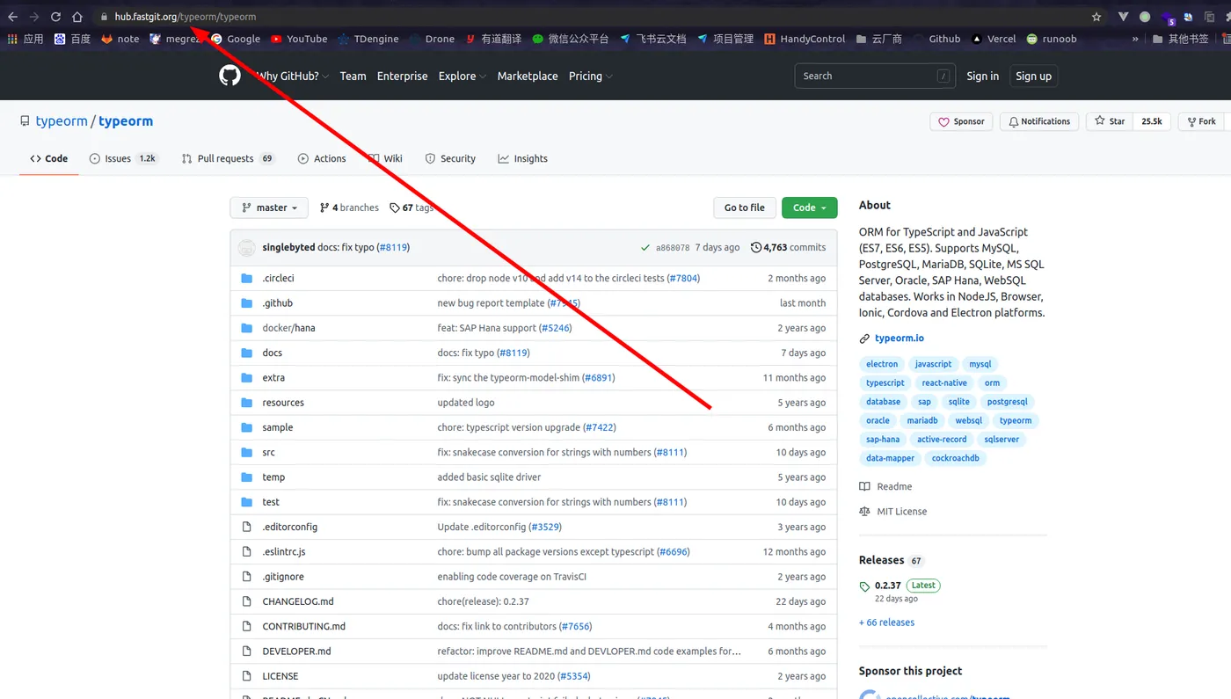The width and height of the screenshot is (1231, 699).
Task: Open the GitHub octocat logo
Action: pyautogui.click(x=229, y=76)
